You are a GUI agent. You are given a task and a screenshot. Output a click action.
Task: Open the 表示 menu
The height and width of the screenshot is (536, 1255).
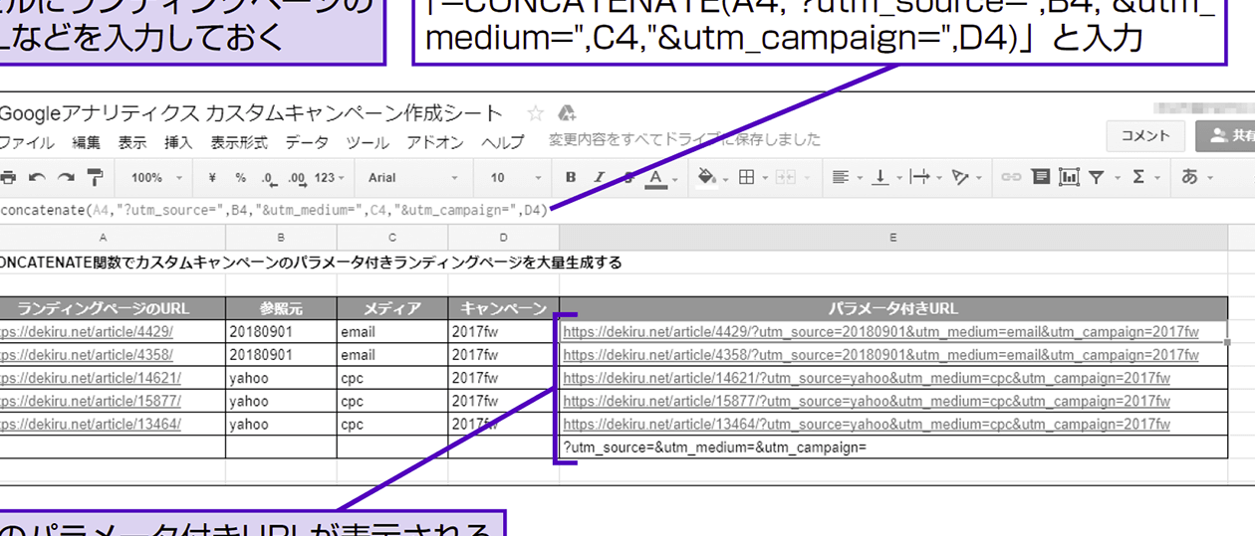click(x=132, y=142)
